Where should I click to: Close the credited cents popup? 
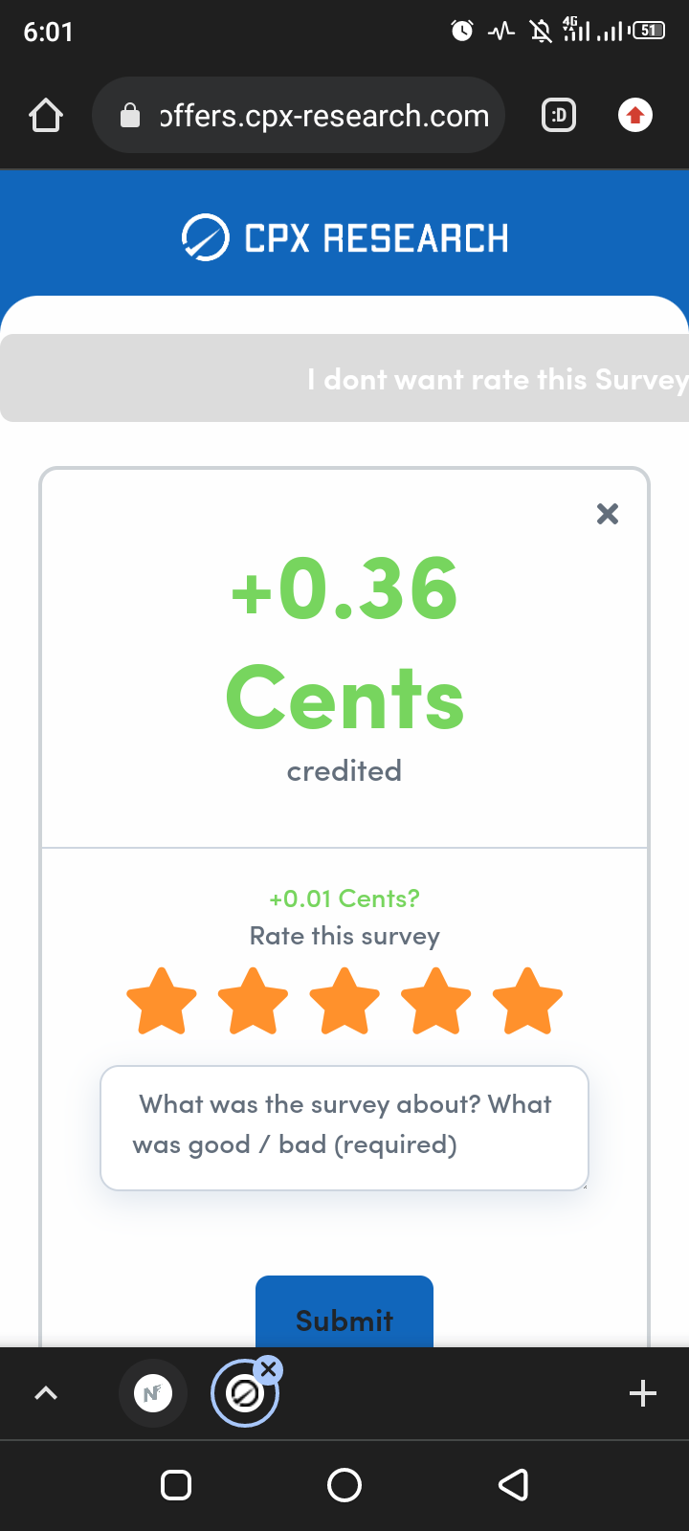coord(608,514)
